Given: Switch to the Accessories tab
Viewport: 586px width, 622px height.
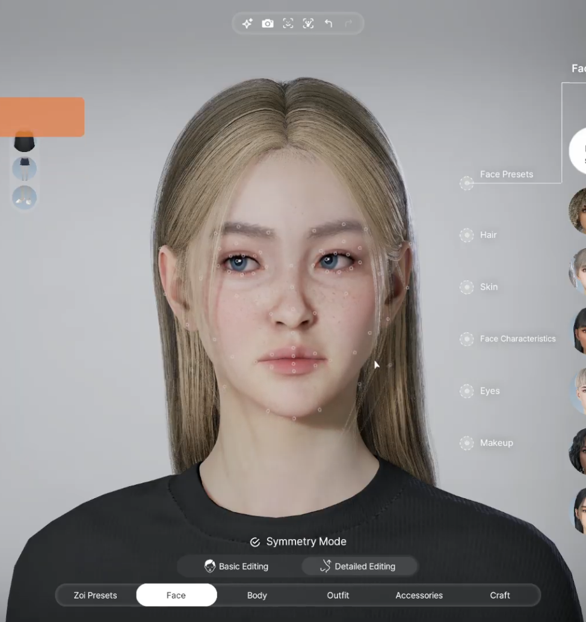Looking at the screenshot, I should [x=419, y=595].
